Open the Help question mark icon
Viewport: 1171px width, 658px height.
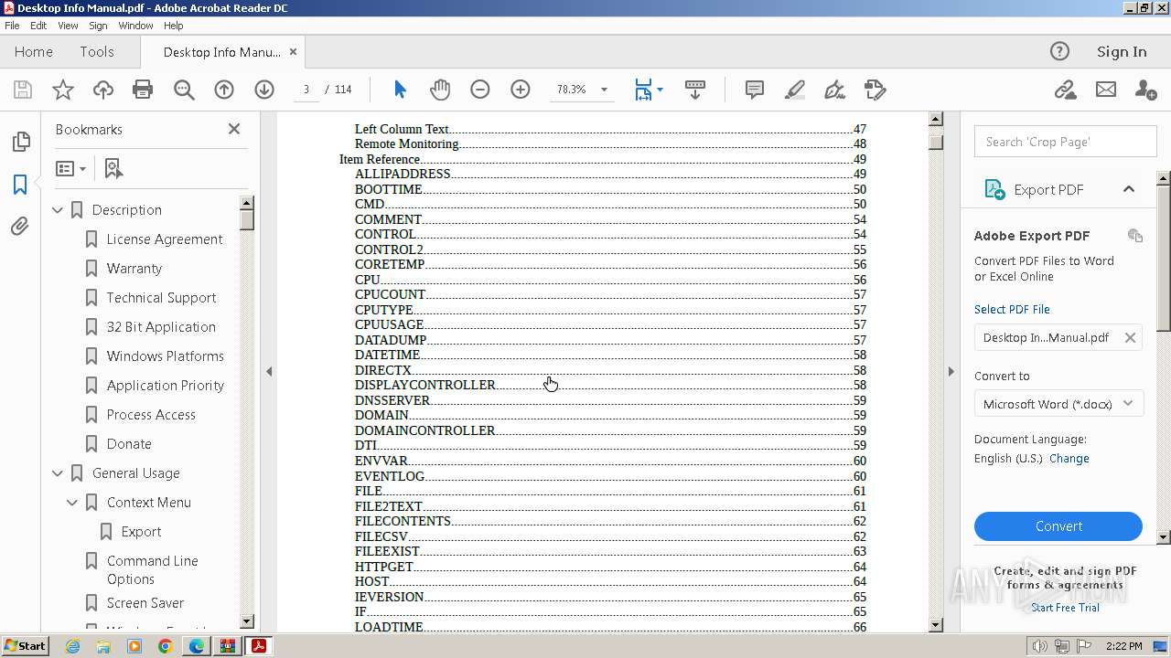point(1059,51)
